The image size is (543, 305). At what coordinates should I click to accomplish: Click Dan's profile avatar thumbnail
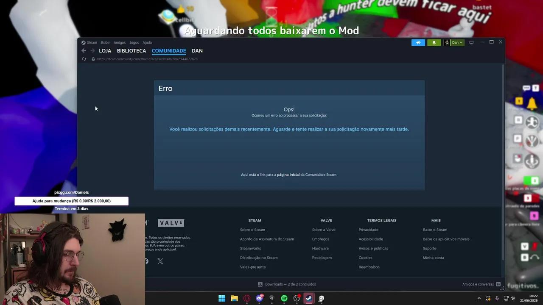(x=447, y=42)
